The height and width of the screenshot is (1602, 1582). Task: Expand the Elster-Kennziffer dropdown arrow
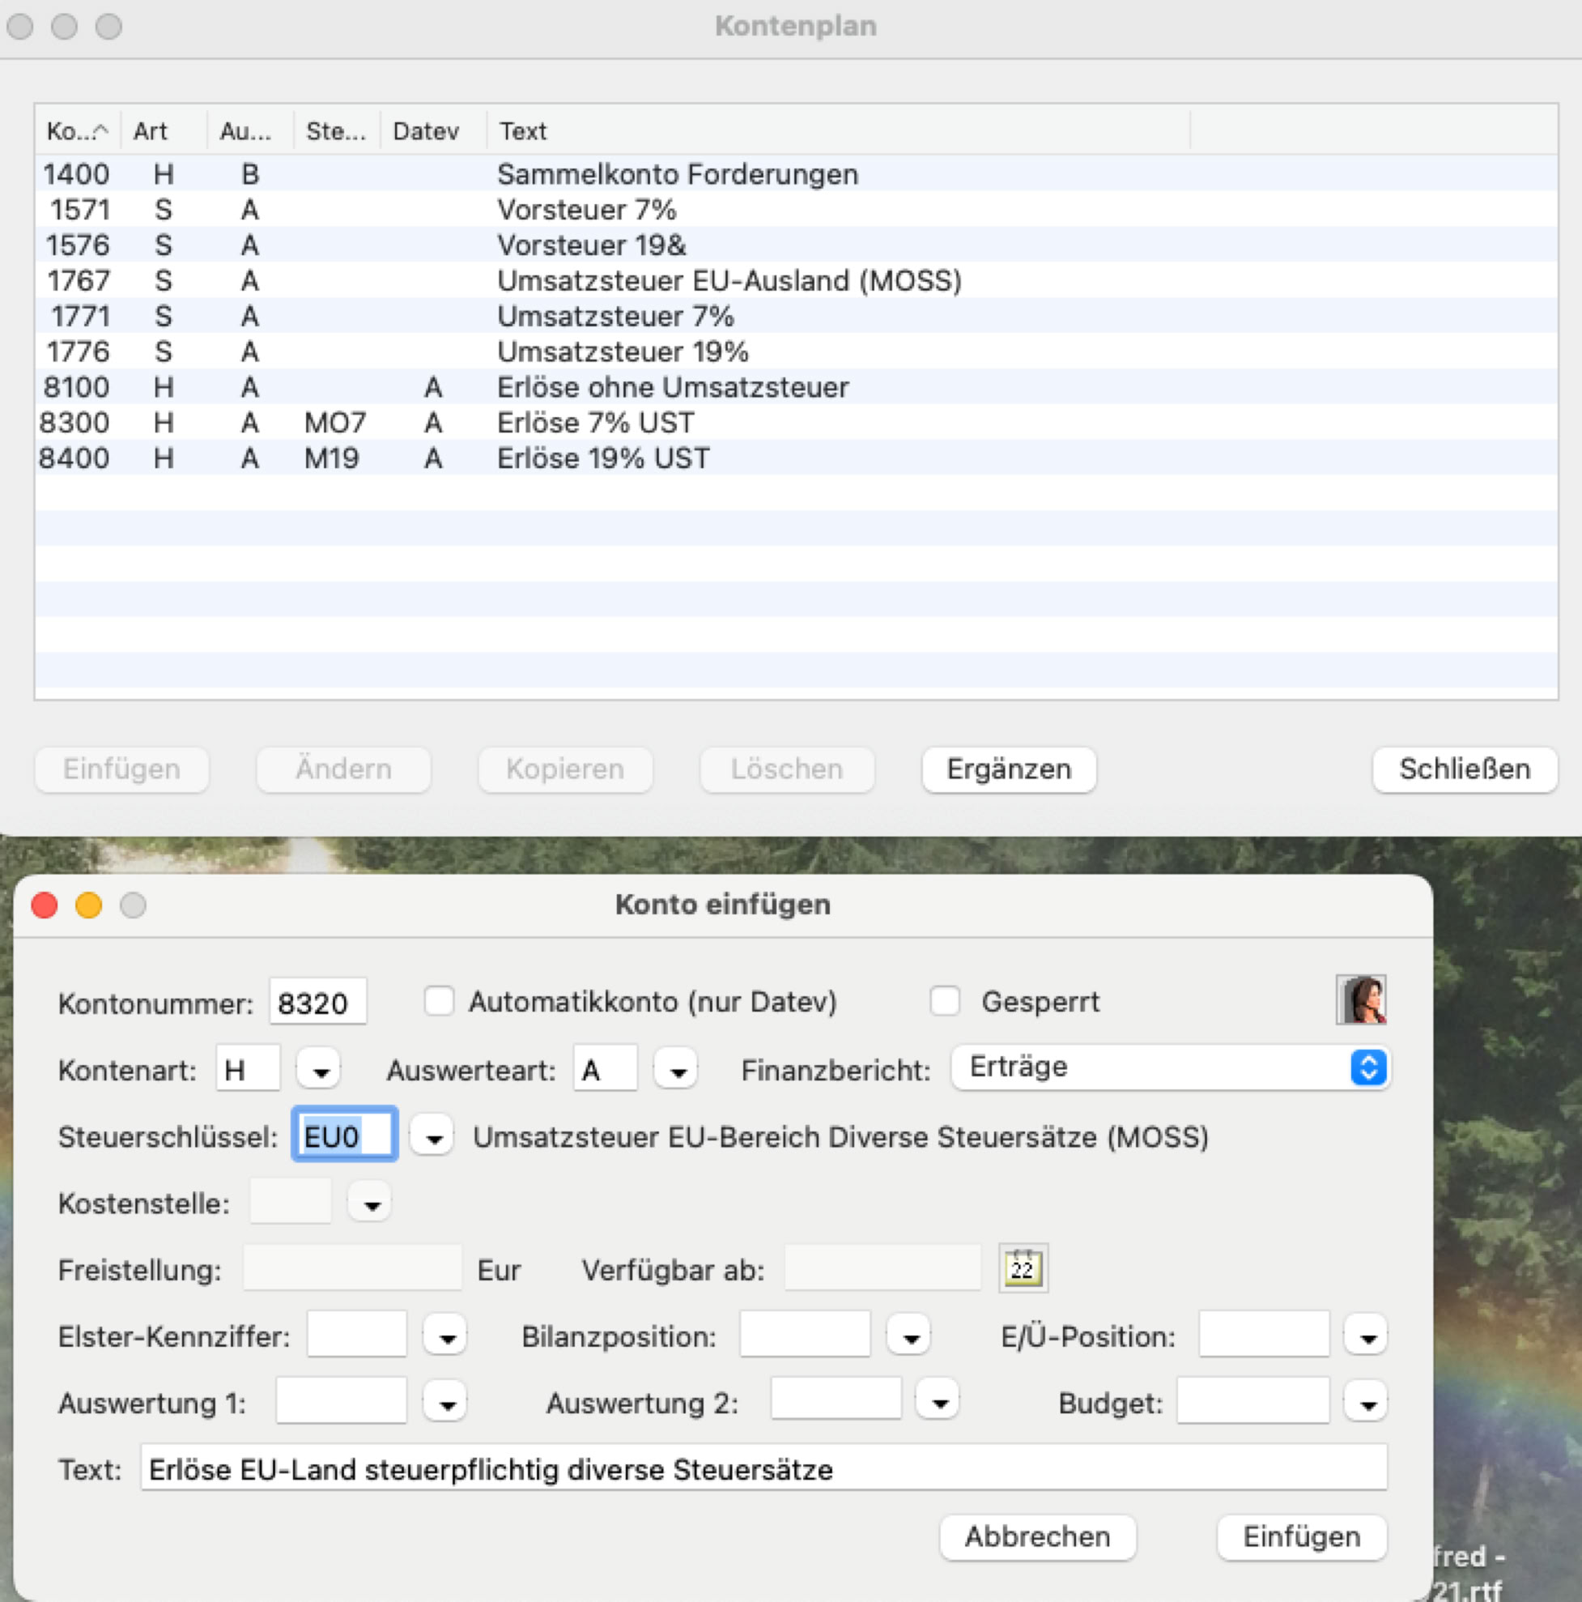[x=446, y=1336]
